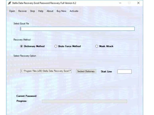Click the Sectect Dictionary button
Image resolution: width=154 pixels, height=115 pixels.
pos(86,71)
